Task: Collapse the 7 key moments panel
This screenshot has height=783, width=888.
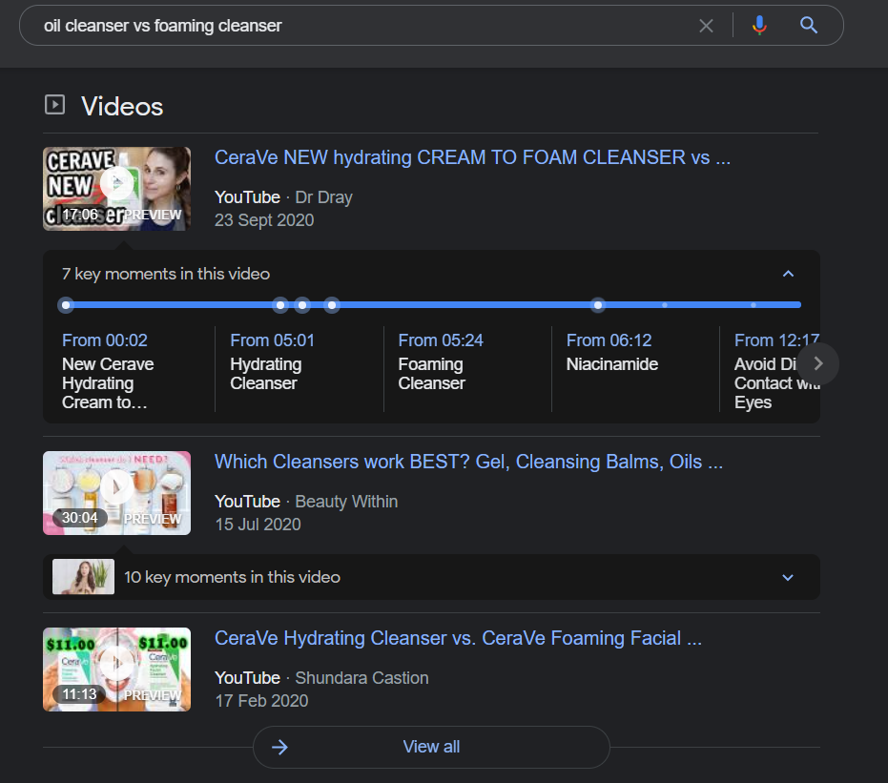Action: [x=788, y=274]
